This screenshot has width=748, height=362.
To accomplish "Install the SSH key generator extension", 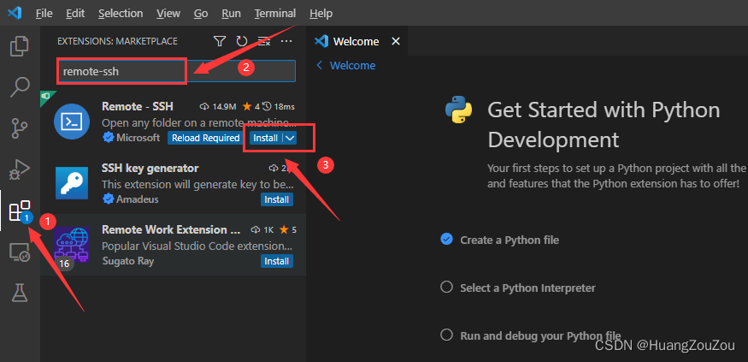I will [277, 199].
